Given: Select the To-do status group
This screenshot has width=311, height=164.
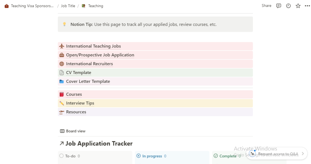Looking at the screenshot, I should pyautogui.click(x=70, y=156).
